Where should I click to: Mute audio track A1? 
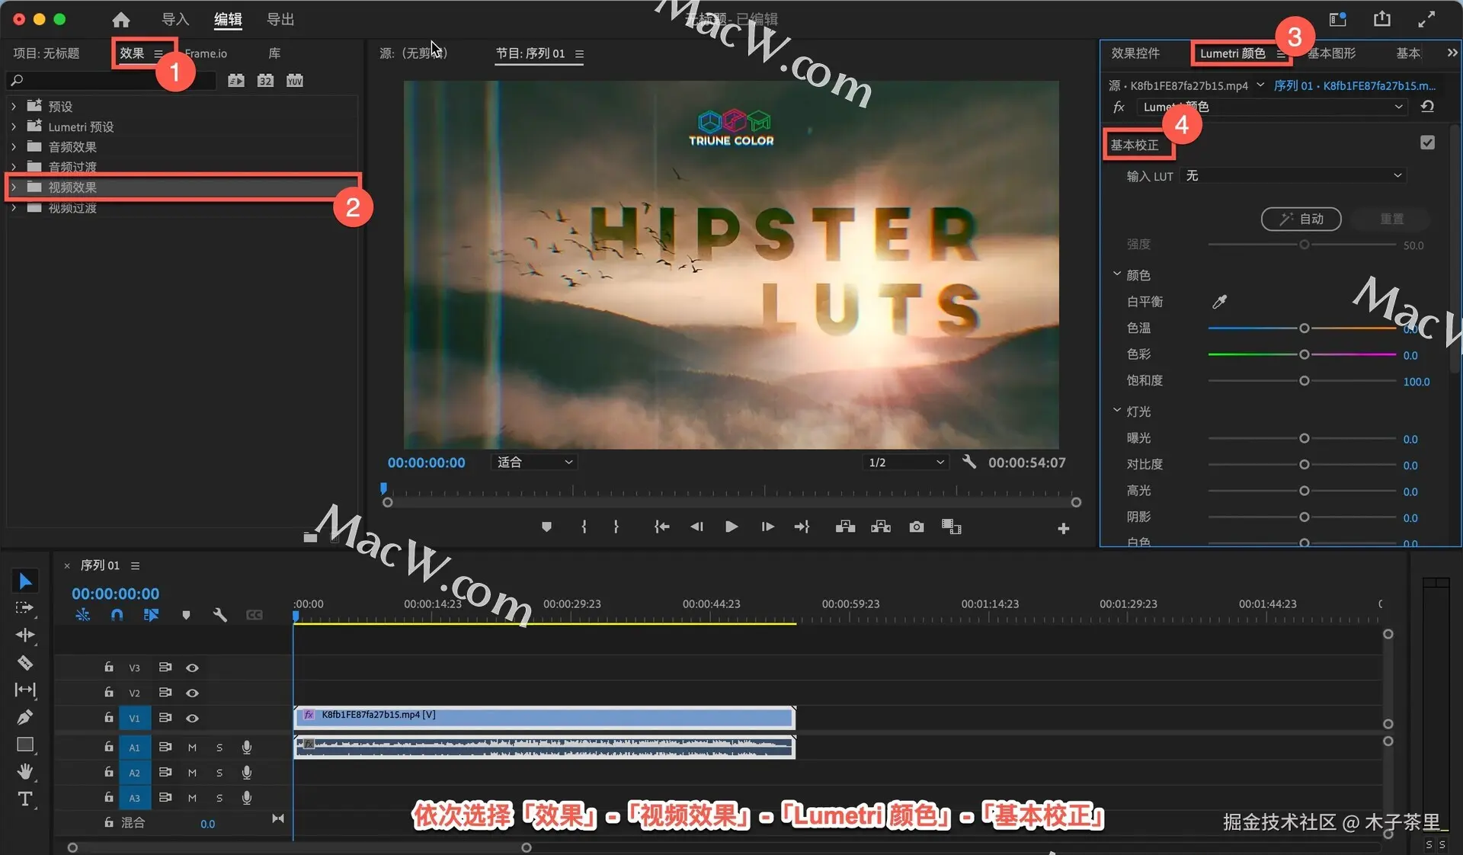(192, 748)
